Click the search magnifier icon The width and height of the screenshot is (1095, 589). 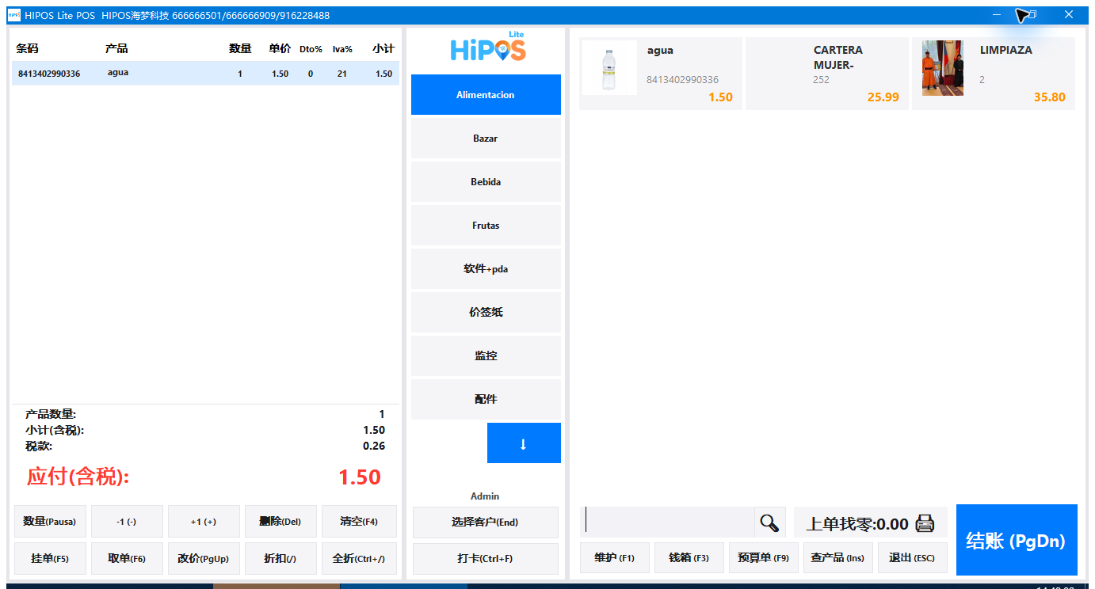pyautogui.click(x=769, y=522)
